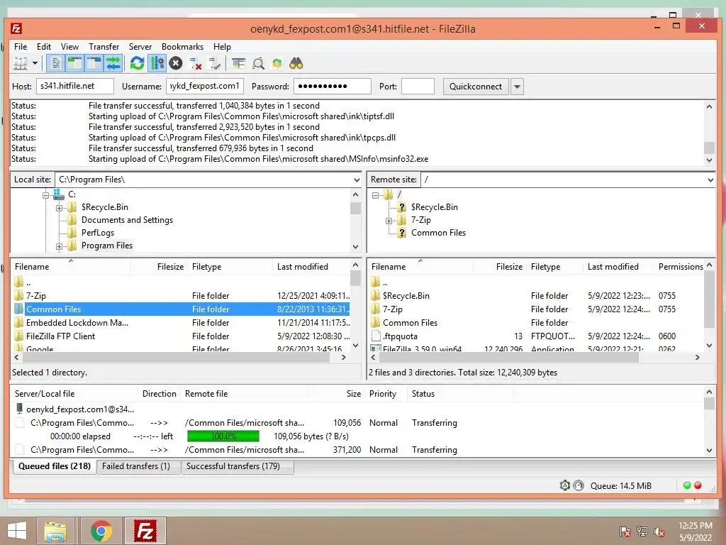
Task: Reconnect to the last server
Action: pos(215,63)
